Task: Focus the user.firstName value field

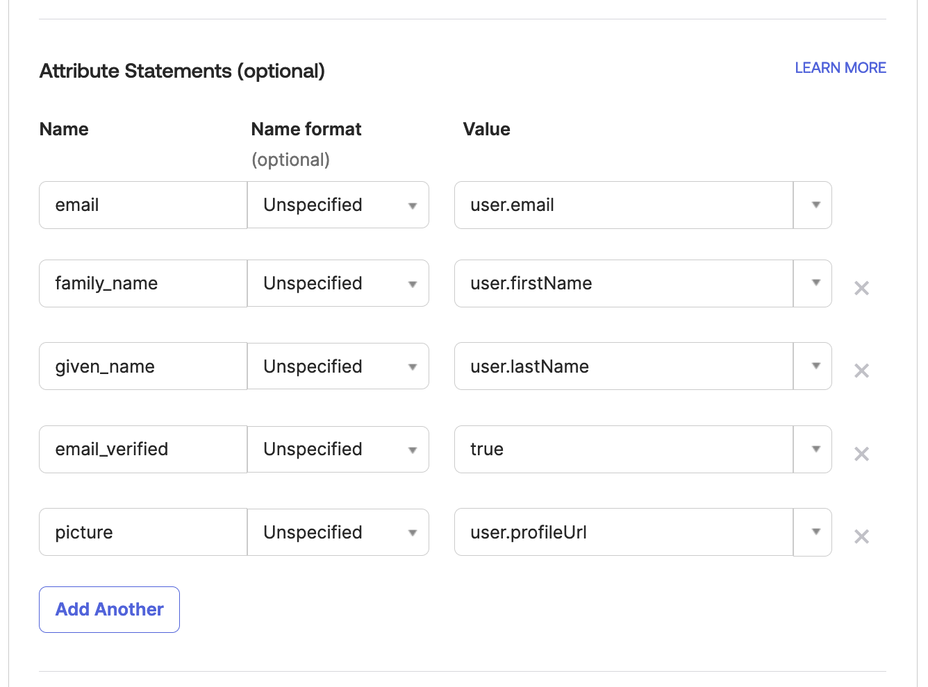Action: [x=624, y=283]
